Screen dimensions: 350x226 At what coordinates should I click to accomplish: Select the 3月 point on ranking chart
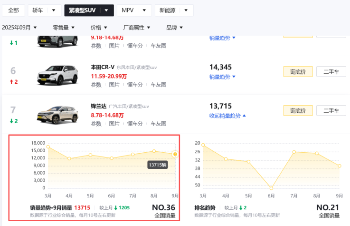click(x=203, y=145)
